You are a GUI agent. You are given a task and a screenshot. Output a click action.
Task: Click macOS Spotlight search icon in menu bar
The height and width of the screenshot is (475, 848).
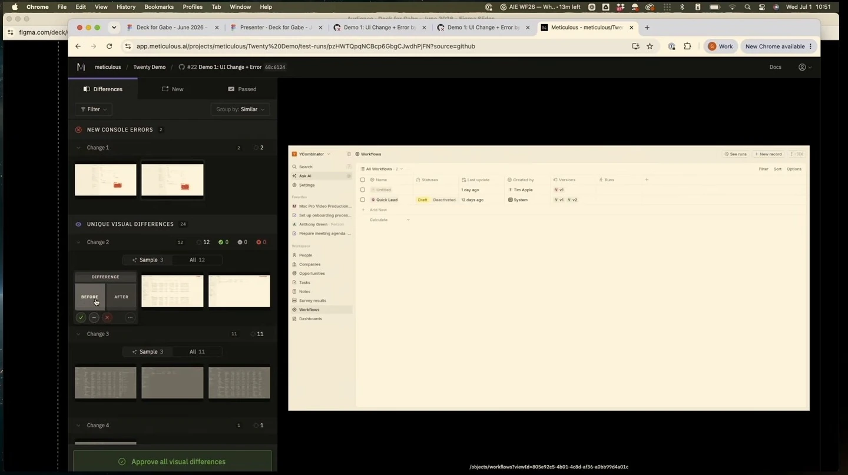pos(747,7)
